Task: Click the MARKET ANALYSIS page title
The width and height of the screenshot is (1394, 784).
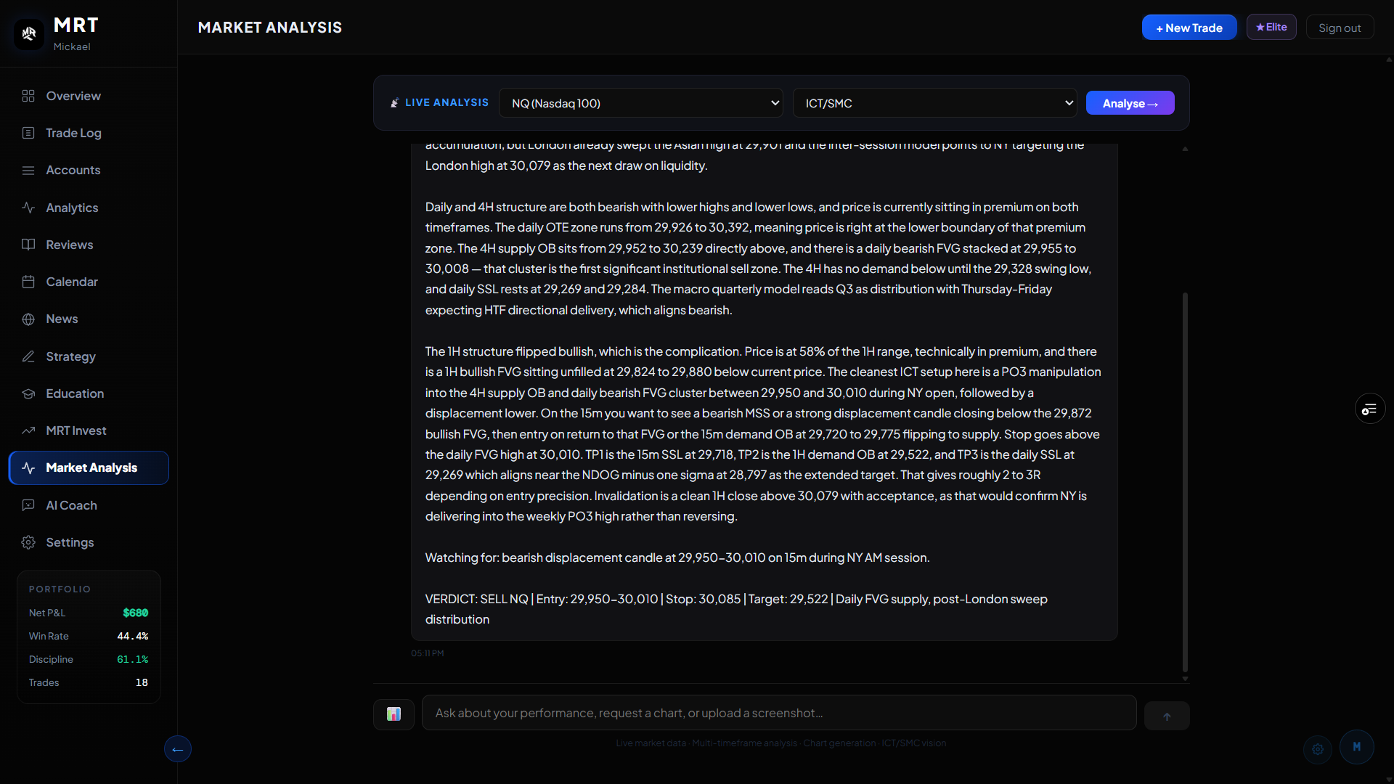Action: click(270, 28)
